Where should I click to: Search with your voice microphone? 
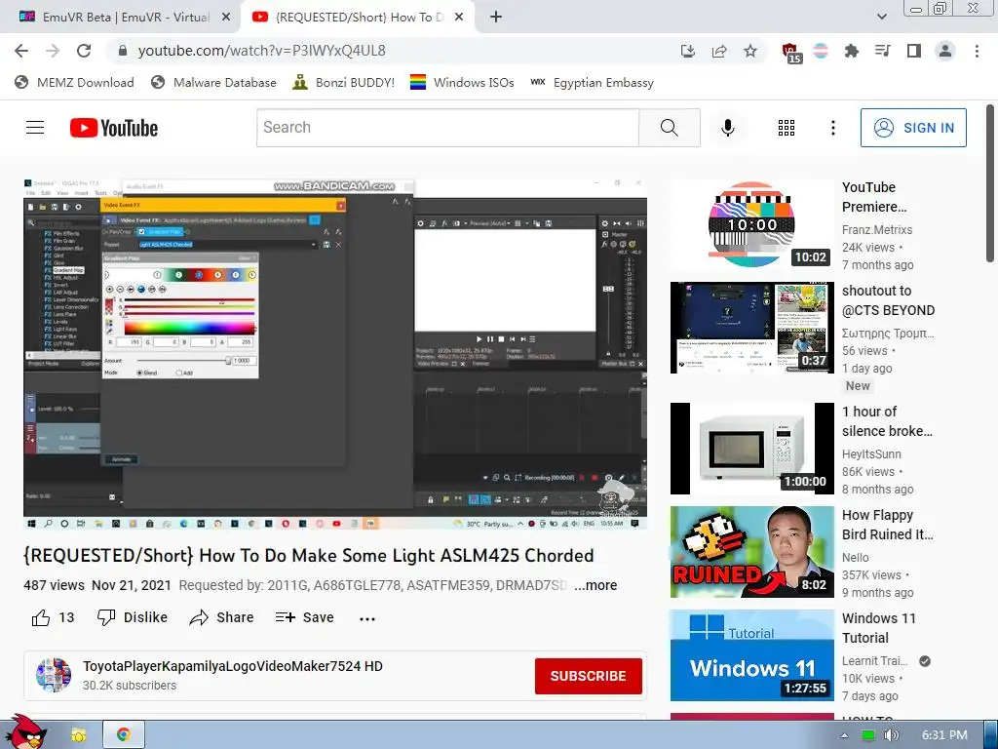727,128
